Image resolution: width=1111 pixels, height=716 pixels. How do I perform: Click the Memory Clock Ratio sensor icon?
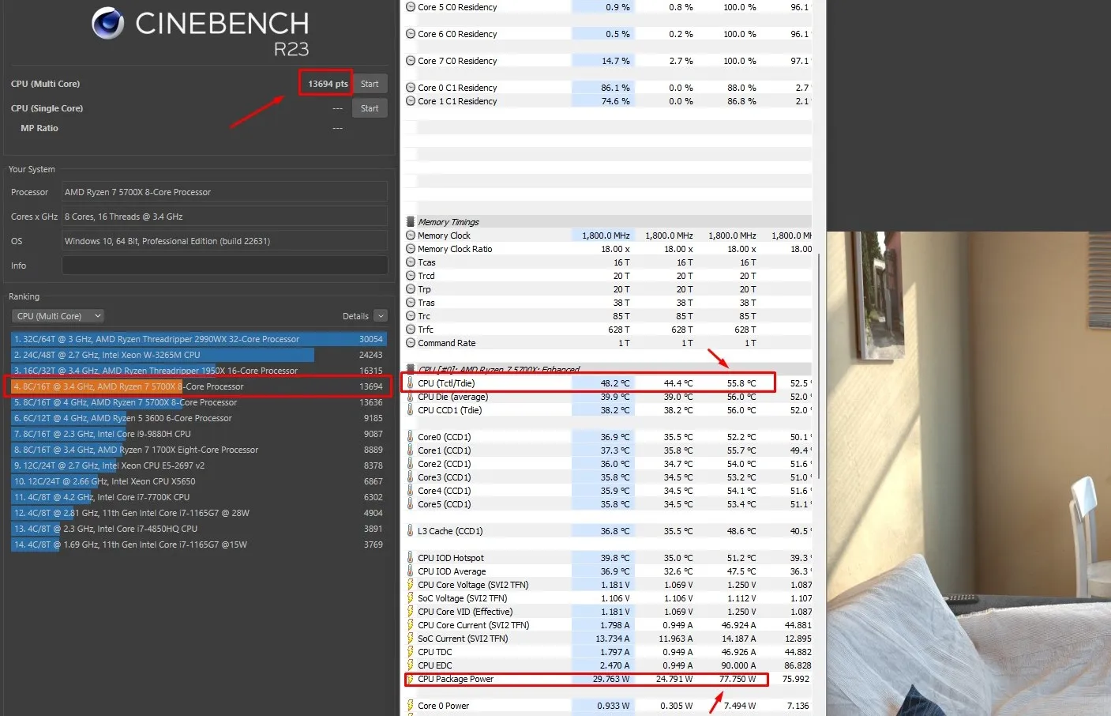(411, 249)
